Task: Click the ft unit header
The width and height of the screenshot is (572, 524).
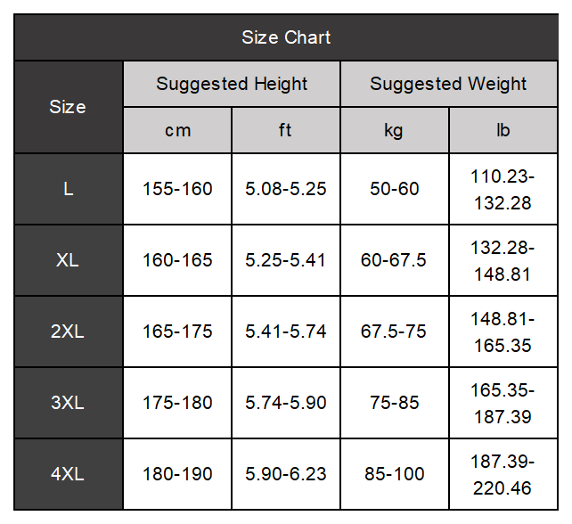Action: [x=286, y=130]
